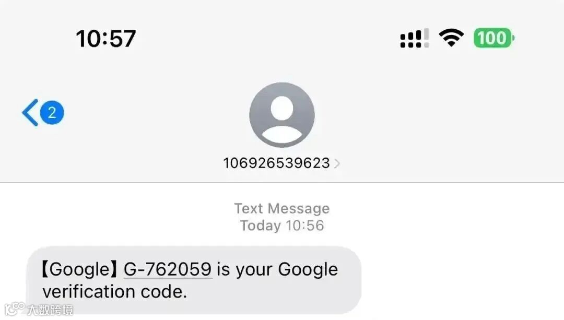Select the Google verification message bubble

[x=194, y=280]
